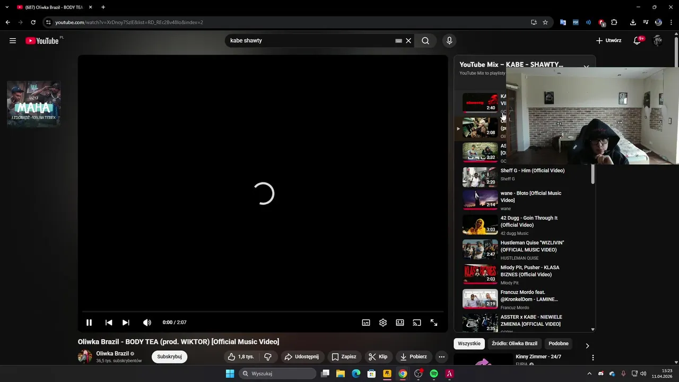Dislike the video
This screenshot has width=679, height=382.
[x=268, y=357]
